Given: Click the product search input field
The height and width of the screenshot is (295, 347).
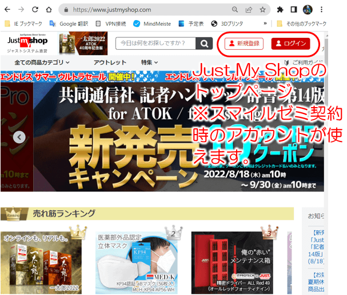Looking at the screenshot, I should pos(155,44).
